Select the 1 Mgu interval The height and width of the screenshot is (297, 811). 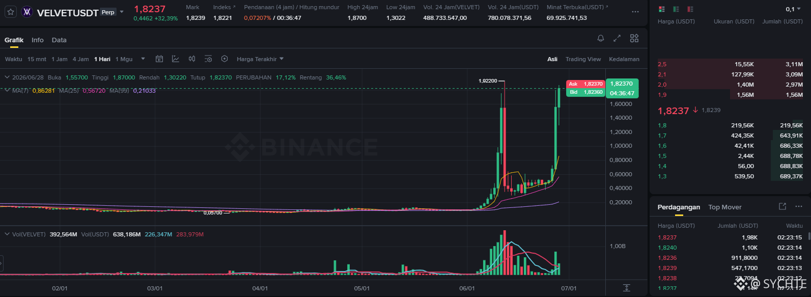click(x=124, y=59)
